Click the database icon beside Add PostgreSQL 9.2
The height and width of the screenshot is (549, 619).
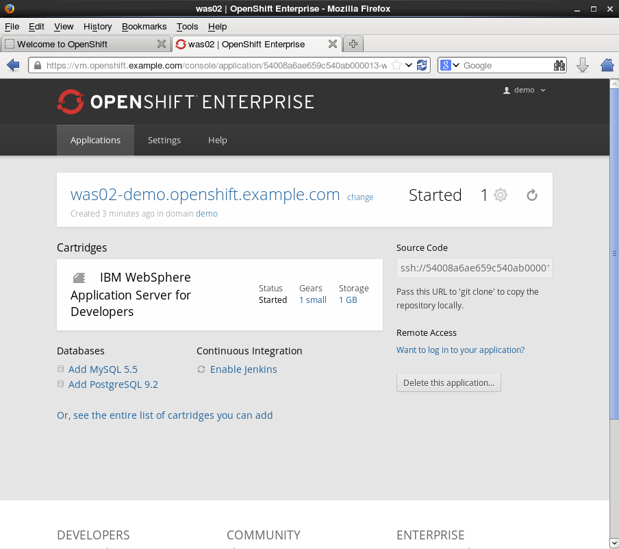60,384
